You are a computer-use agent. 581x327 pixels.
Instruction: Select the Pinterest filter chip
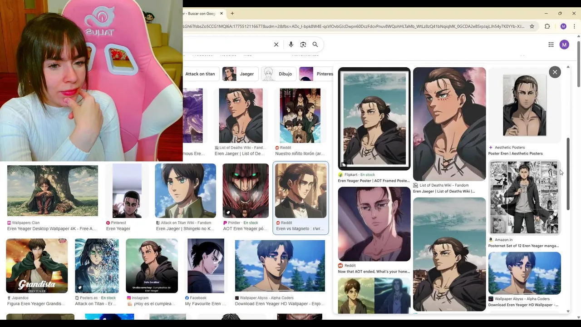click(x=316, y=74)
